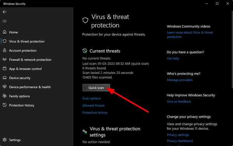Click the Manage providers link
The height and width of the screenshot is (146, 233).
pos(180,80)
